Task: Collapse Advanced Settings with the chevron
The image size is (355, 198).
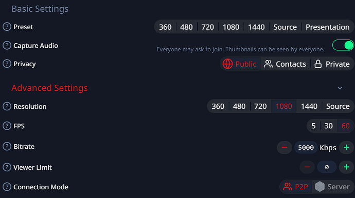Action: point(340,88)
